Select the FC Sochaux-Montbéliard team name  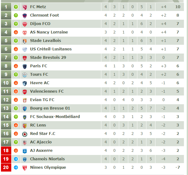click(x=55, y=117)
